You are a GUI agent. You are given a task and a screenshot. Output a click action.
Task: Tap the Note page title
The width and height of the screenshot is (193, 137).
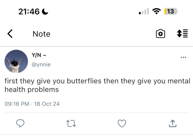(x=41, y=34)
